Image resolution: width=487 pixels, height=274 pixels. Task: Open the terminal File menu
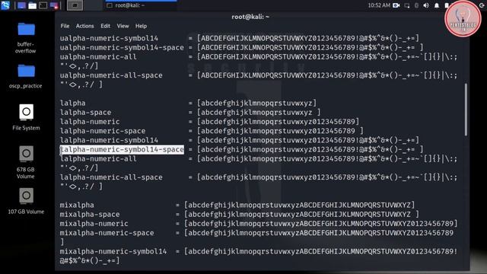(x=65, y=26)
